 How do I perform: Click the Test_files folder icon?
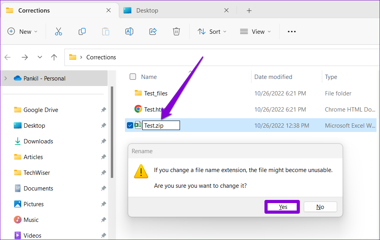tap(138, 93)
